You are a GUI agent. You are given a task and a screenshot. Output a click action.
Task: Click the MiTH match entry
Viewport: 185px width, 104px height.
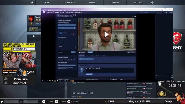[140, 93]
